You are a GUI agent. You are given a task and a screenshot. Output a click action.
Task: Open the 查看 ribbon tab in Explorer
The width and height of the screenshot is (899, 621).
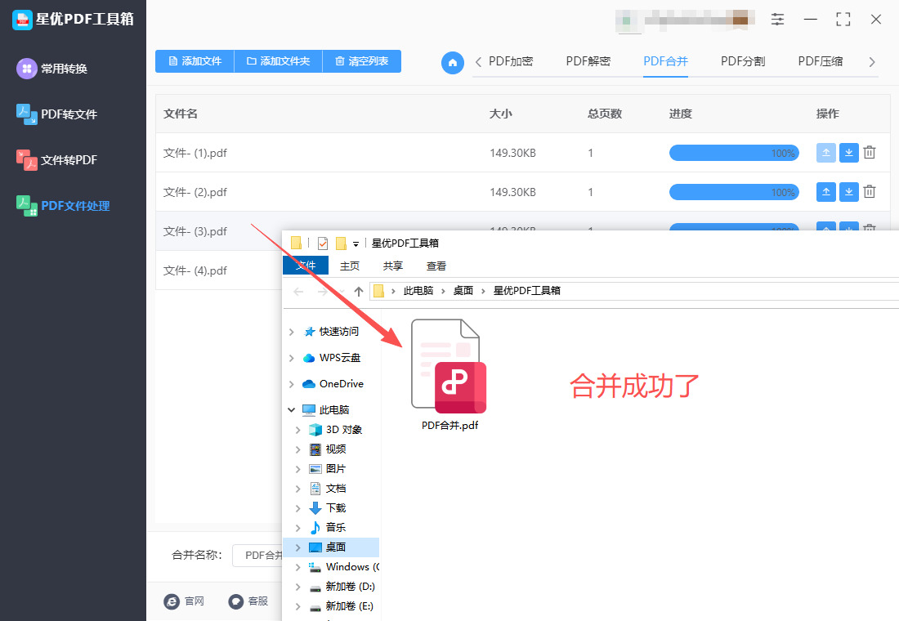[436, 266]
